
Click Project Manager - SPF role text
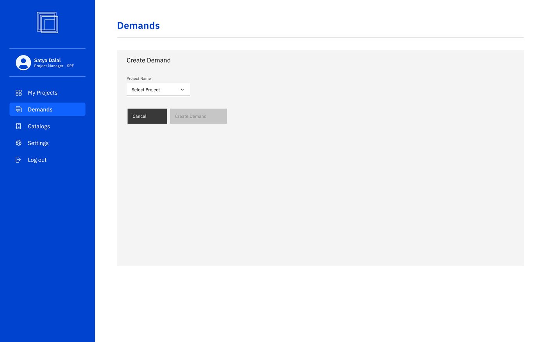pos(54,66)
